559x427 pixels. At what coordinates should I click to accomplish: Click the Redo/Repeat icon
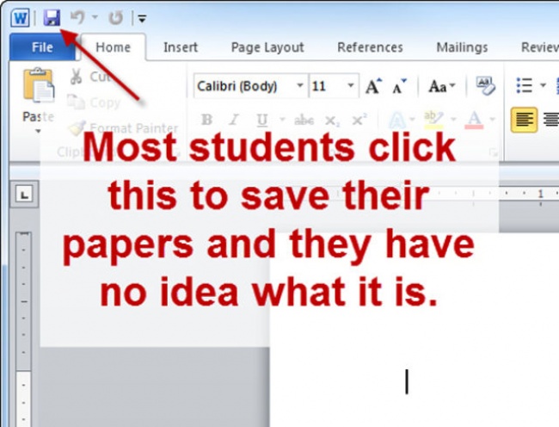(x=115, y=16)
